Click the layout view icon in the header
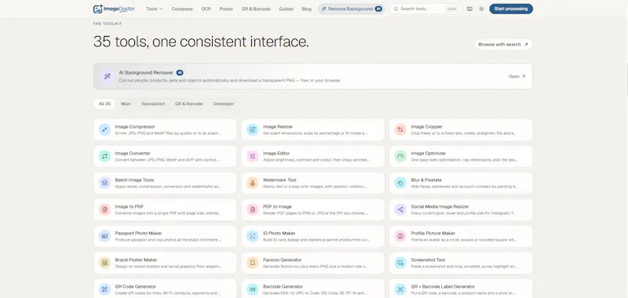Image resolution: width=628 pixels, height=298 pixels. (469, 9)
